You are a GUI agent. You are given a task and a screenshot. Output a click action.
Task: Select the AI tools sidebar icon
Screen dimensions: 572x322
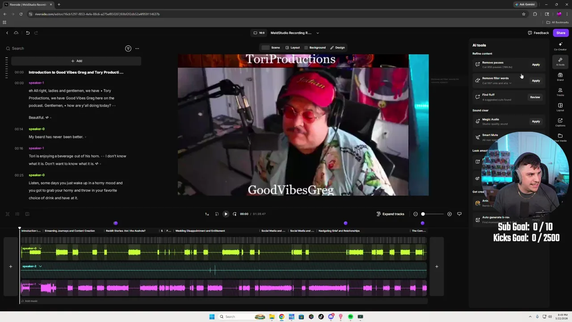pos(560,61)
